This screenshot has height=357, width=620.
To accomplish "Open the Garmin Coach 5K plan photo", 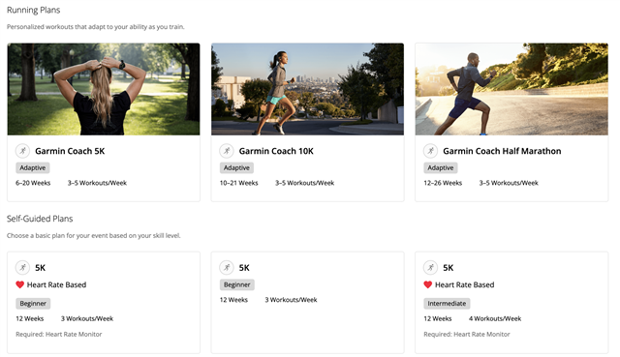I will point(104,89).
